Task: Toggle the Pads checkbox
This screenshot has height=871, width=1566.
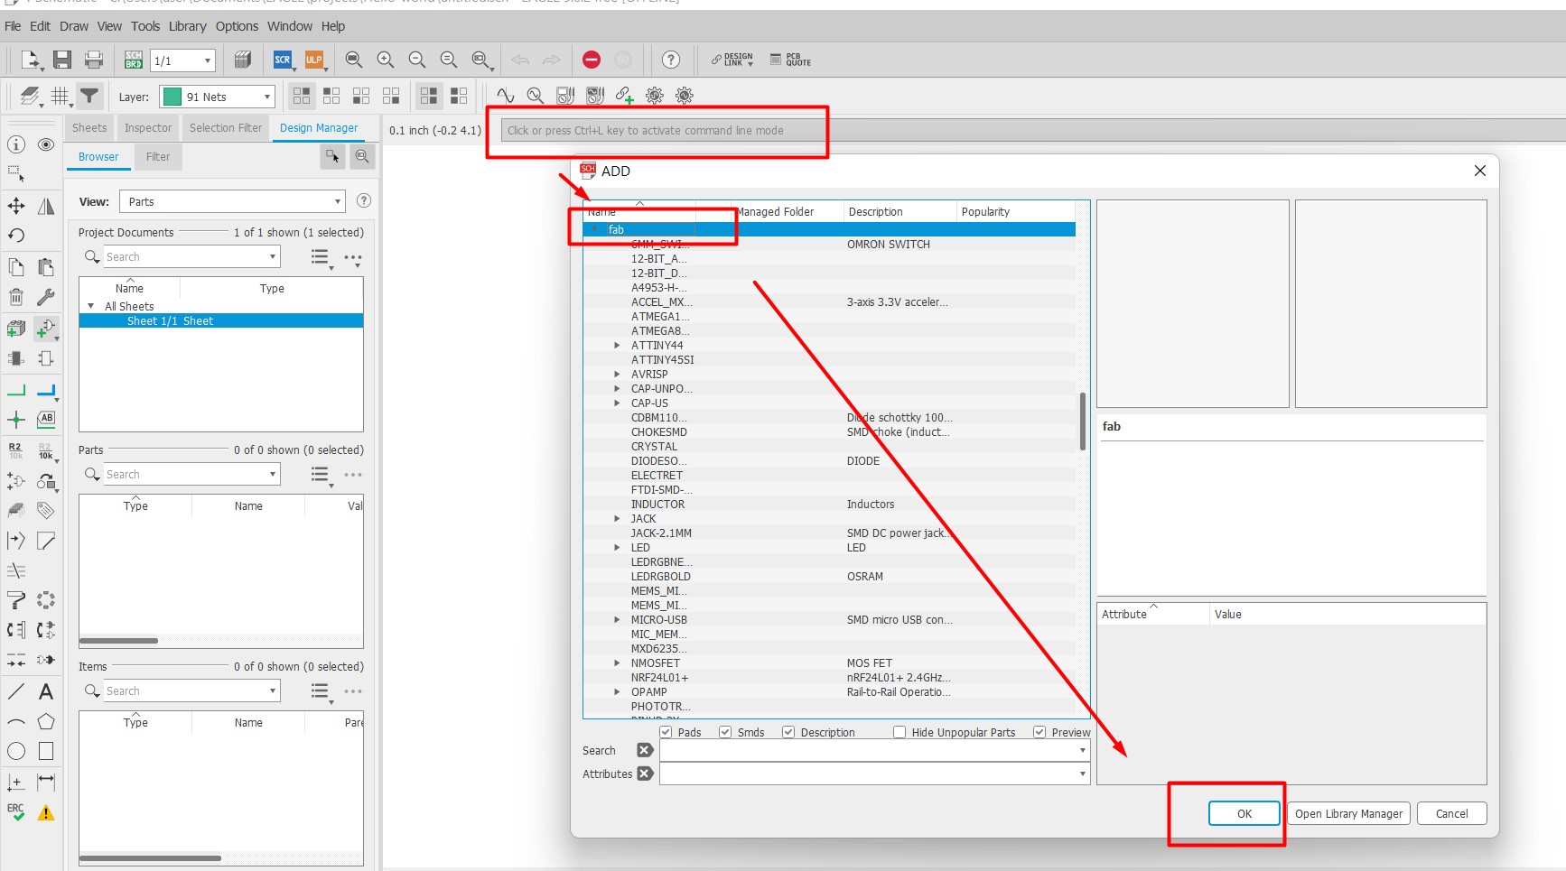Action: coord(666,732)
